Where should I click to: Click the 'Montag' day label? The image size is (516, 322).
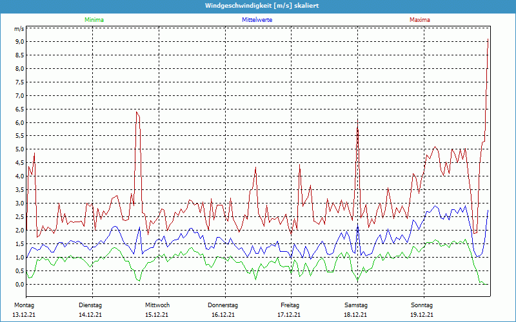pyautogui.click(x=24, y=305)
